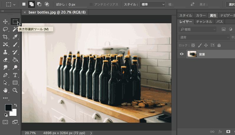Click the foreground color swatch
Image resolution: width=235 pixels, height=135 pixels.
click(x=9, y=107)
